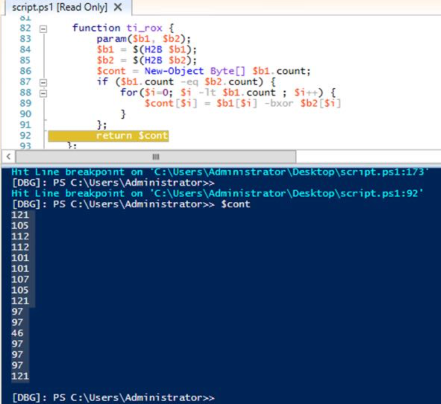Screen dimensions: 441x404
Task: Click the horizontal scrollbar thumb
Action: [156, 157]
